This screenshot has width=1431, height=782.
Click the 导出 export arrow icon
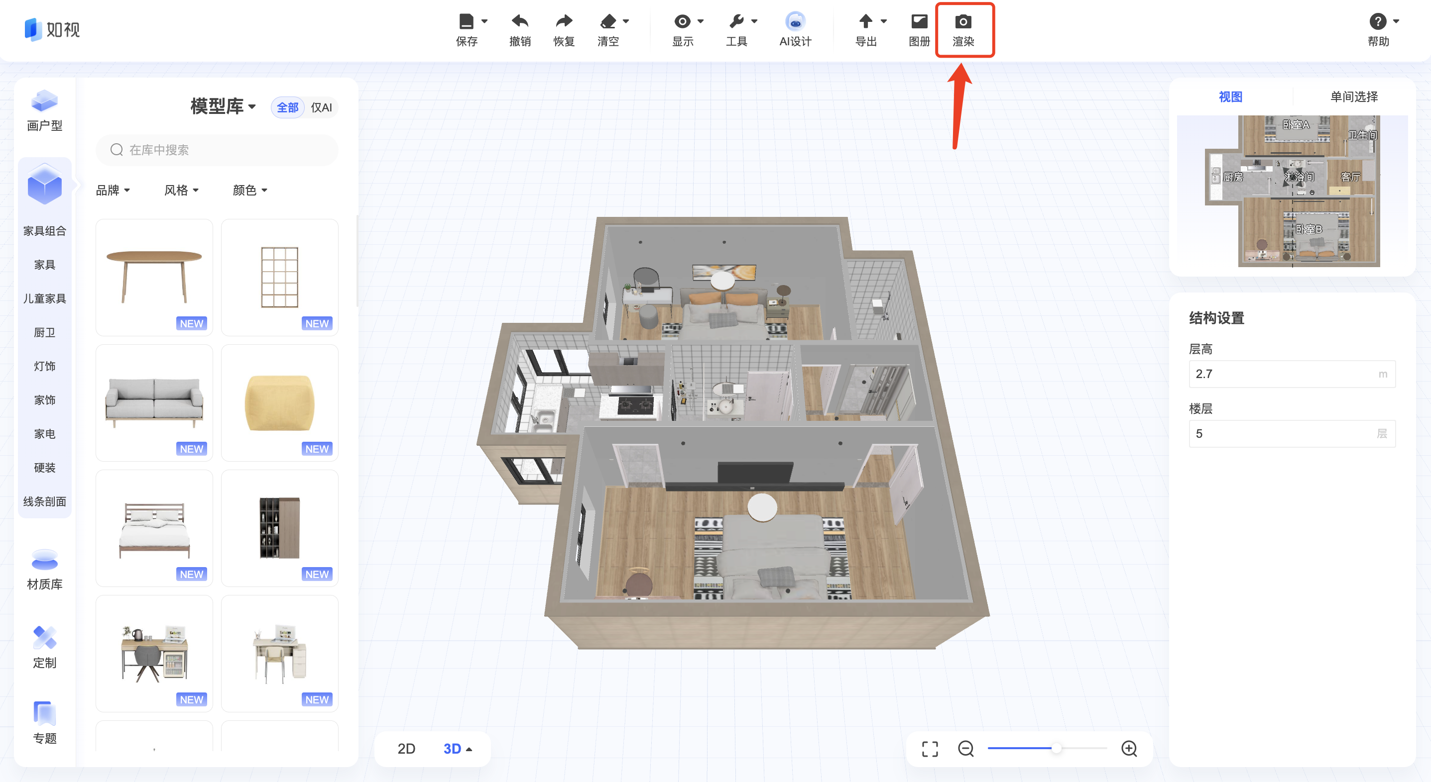865,22
